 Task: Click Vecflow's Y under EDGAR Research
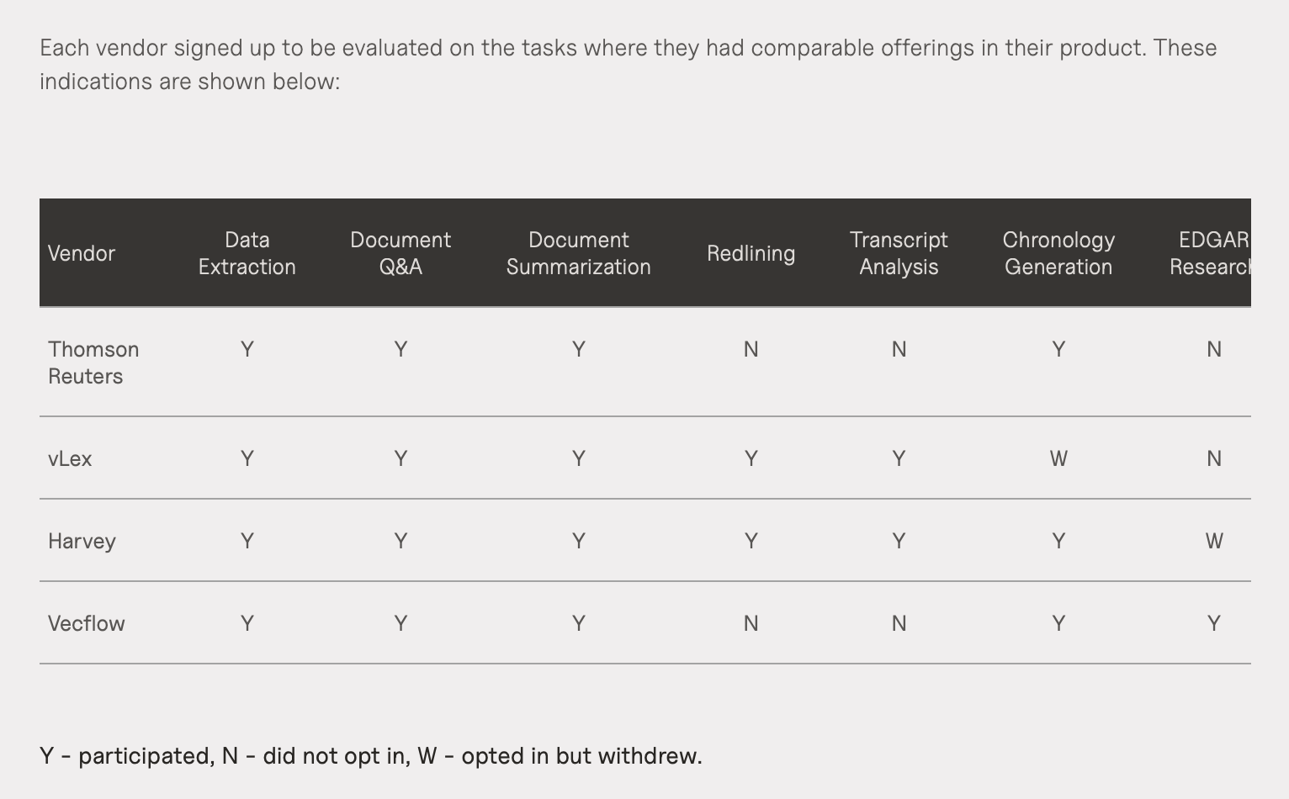tap(1214, 623)
